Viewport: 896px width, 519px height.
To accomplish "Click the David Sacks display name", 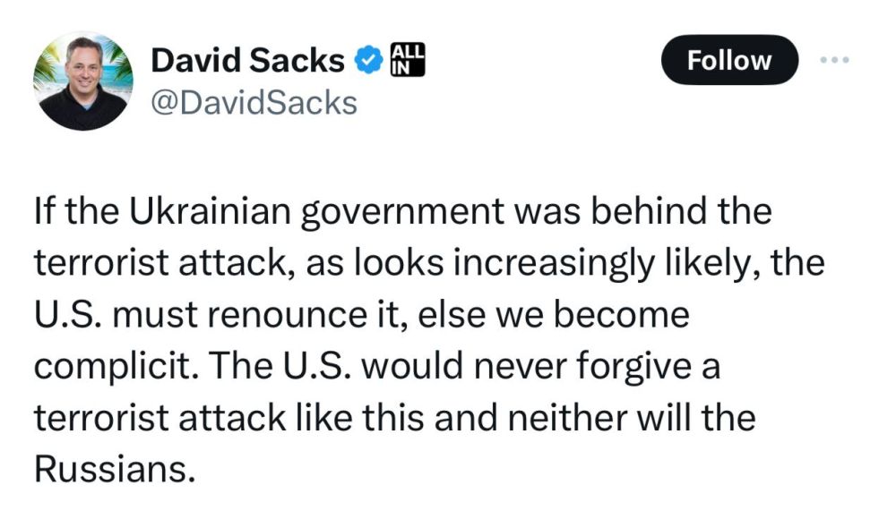I will (247, 60).
